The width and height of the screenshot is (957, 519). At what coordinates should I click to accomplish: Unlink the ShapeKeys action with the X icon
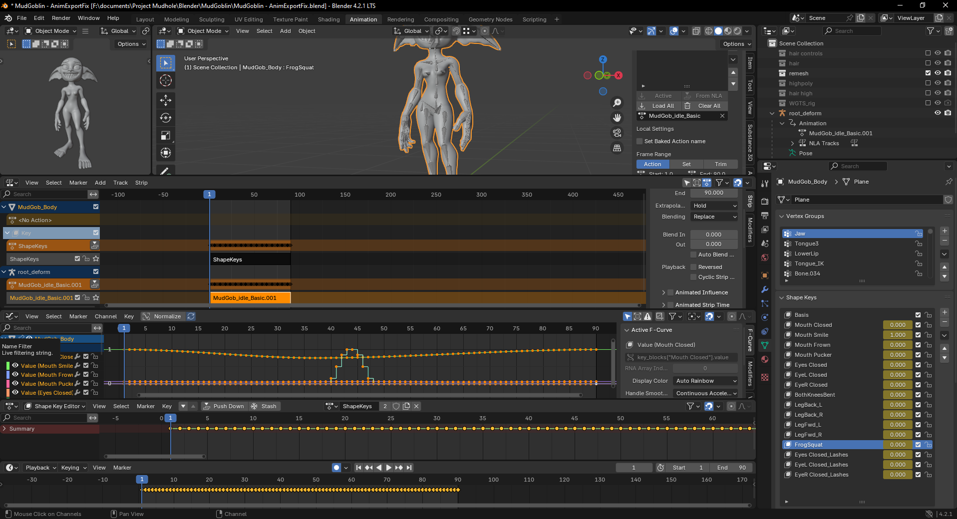[x=416, y=406]
